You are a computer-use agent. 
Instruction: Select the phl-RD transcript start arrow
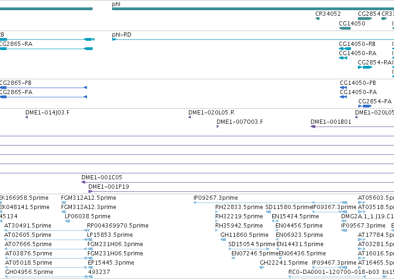click(114, 39)
